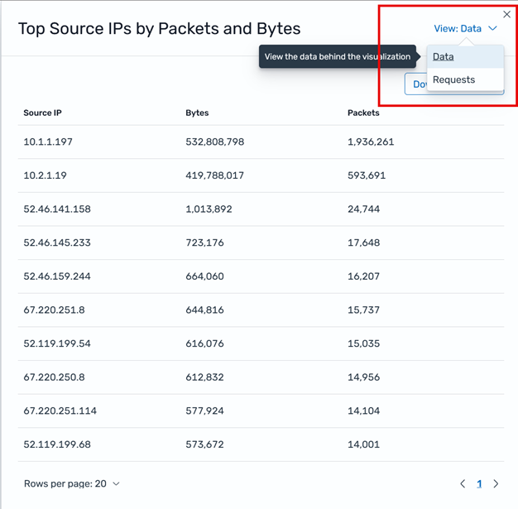
Task: Open the View: Data dropdown
Action: click(465, 28)
